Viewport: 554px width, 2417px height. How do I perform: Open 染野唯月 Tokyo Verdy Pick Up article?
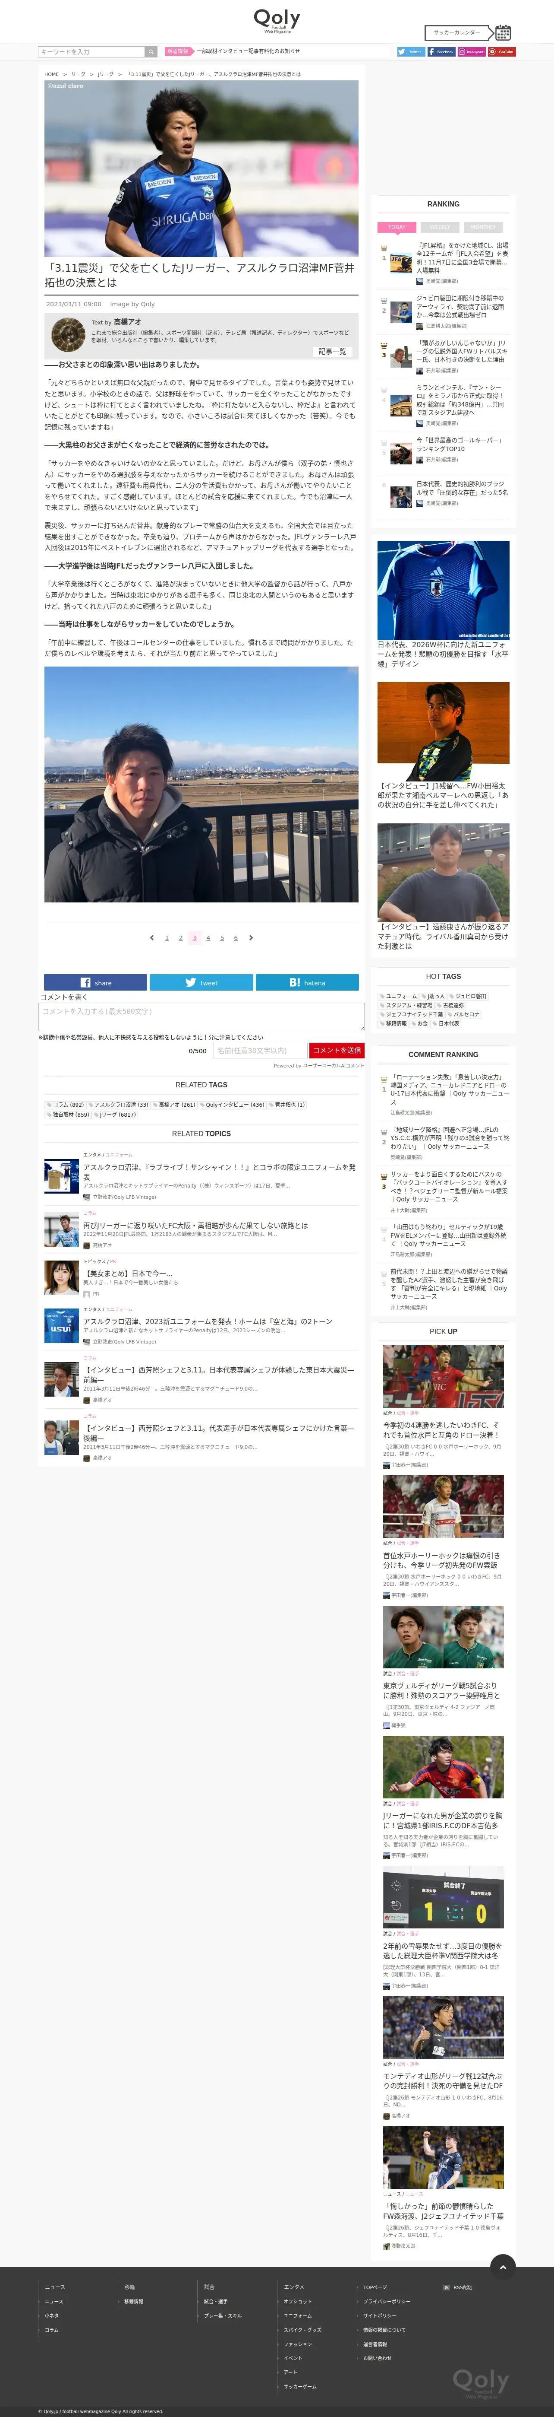[x=442, y=1690]
